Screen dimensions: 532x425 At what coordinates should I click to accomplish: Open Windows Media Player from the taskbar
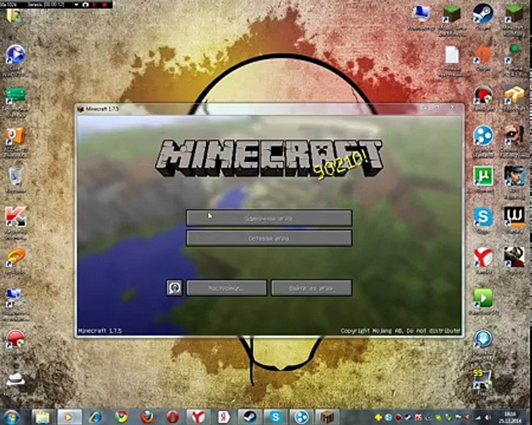(x=69, y=417)
